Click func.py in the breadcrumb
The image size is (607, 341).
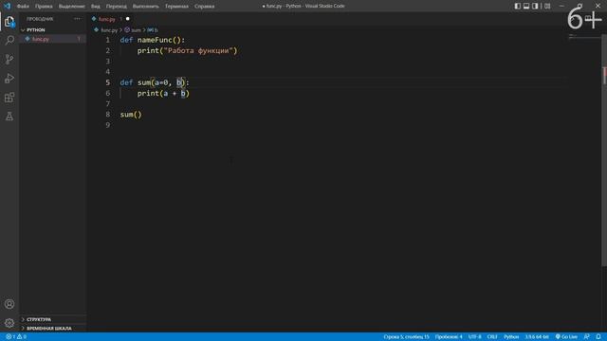[109, 29]
